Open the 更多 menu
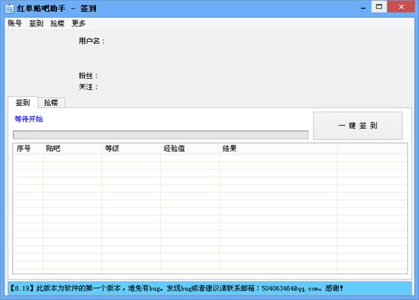Image resolution: width=419 pixels, height=300 pixels. click(78, 24)
